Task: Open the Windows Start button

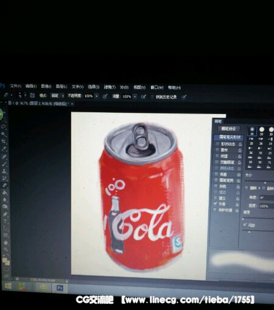Action: tap(8, 286)
